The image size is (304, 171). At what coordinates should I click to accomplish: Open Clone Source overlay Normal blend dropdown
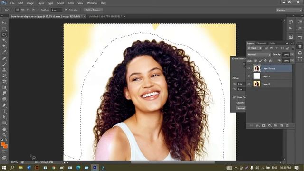tap(241, 108)
